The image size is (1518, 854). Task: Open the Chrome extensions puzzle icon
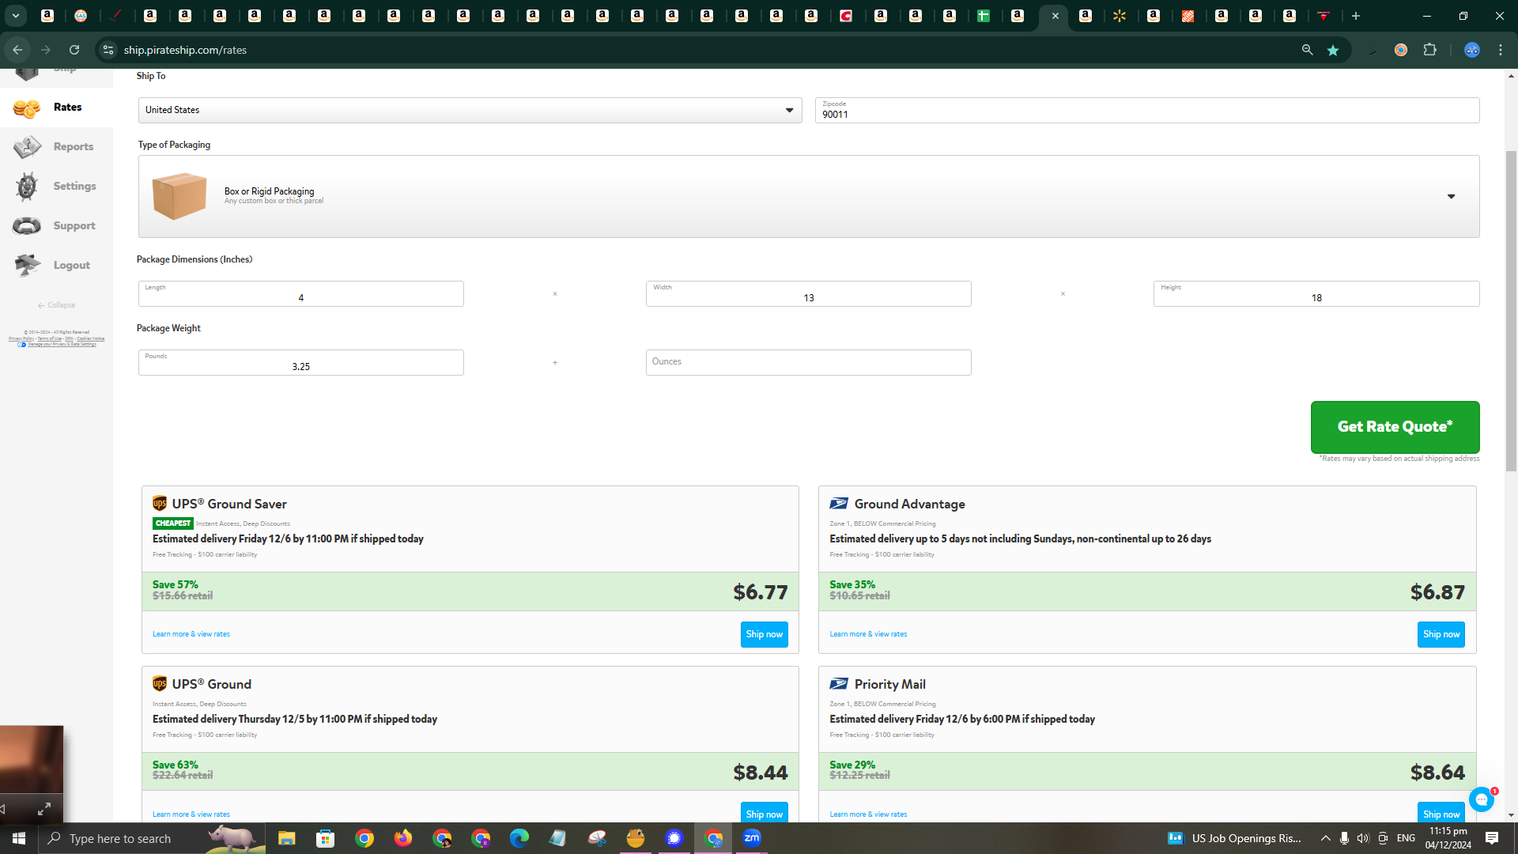(x=1429, y=50)
